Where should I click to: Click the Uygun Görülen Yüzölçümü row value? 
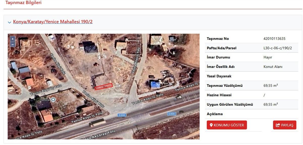(x=270, y=104)
